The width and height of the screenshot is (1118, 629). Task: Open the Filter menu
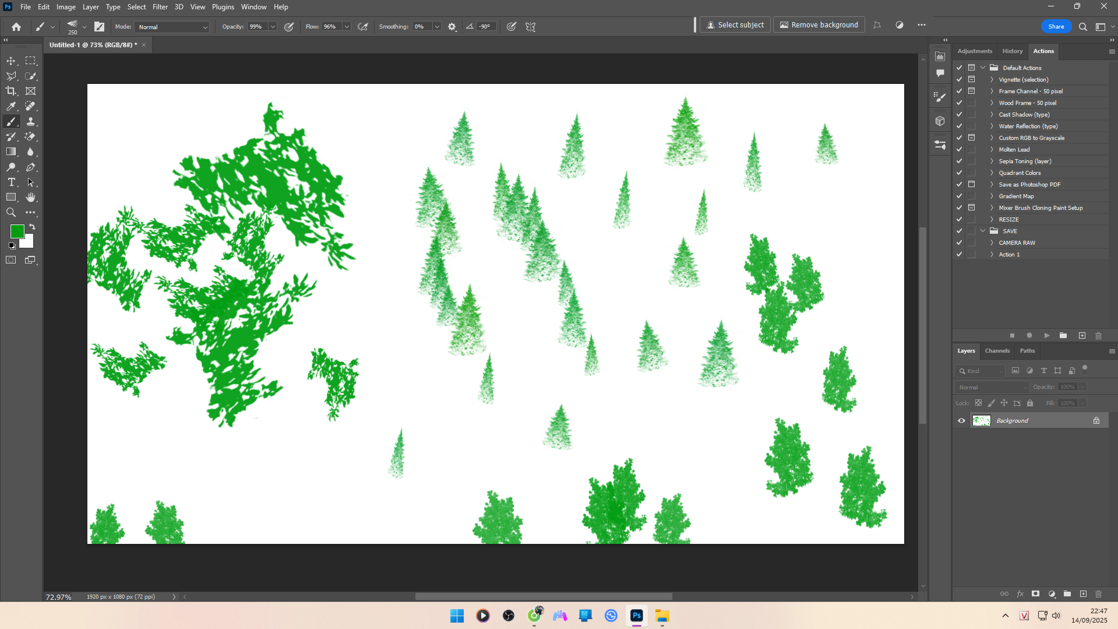(160, 7)
